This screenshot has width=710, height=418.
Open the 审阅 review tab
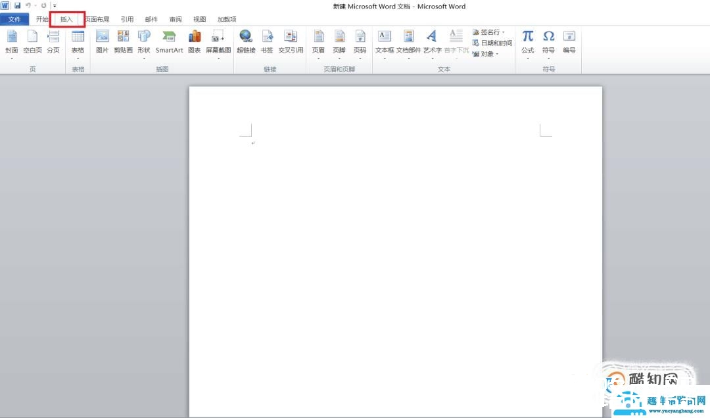[176, 20]
